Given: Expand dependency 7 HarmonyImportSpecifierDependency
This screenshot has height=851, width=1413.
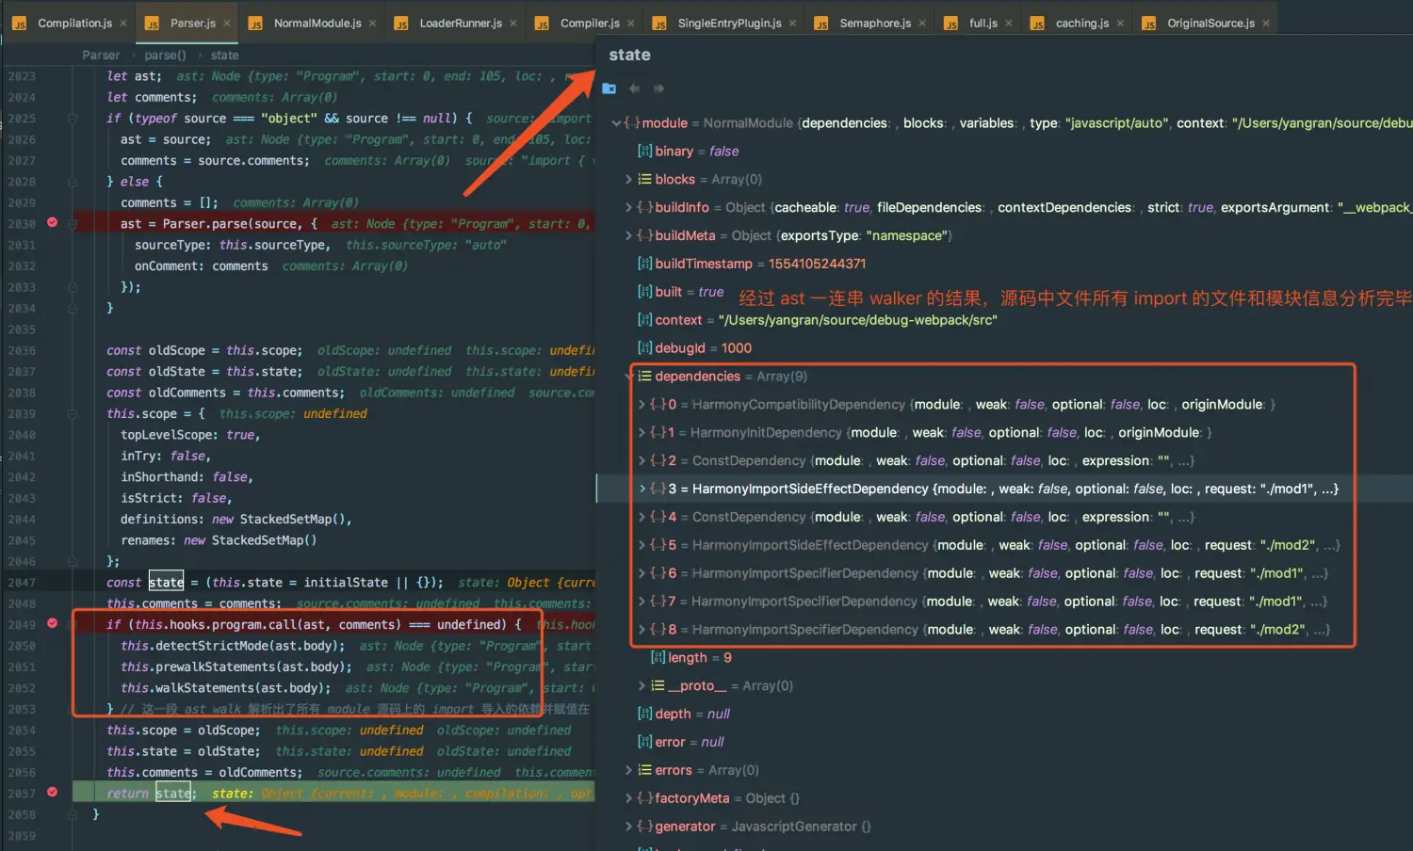Looking at the screenshot, I should coord(642,602).
